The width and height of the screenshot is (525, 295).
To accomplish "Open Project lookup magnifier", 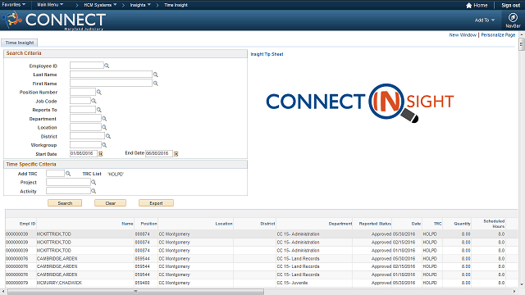I will point(94,182).
